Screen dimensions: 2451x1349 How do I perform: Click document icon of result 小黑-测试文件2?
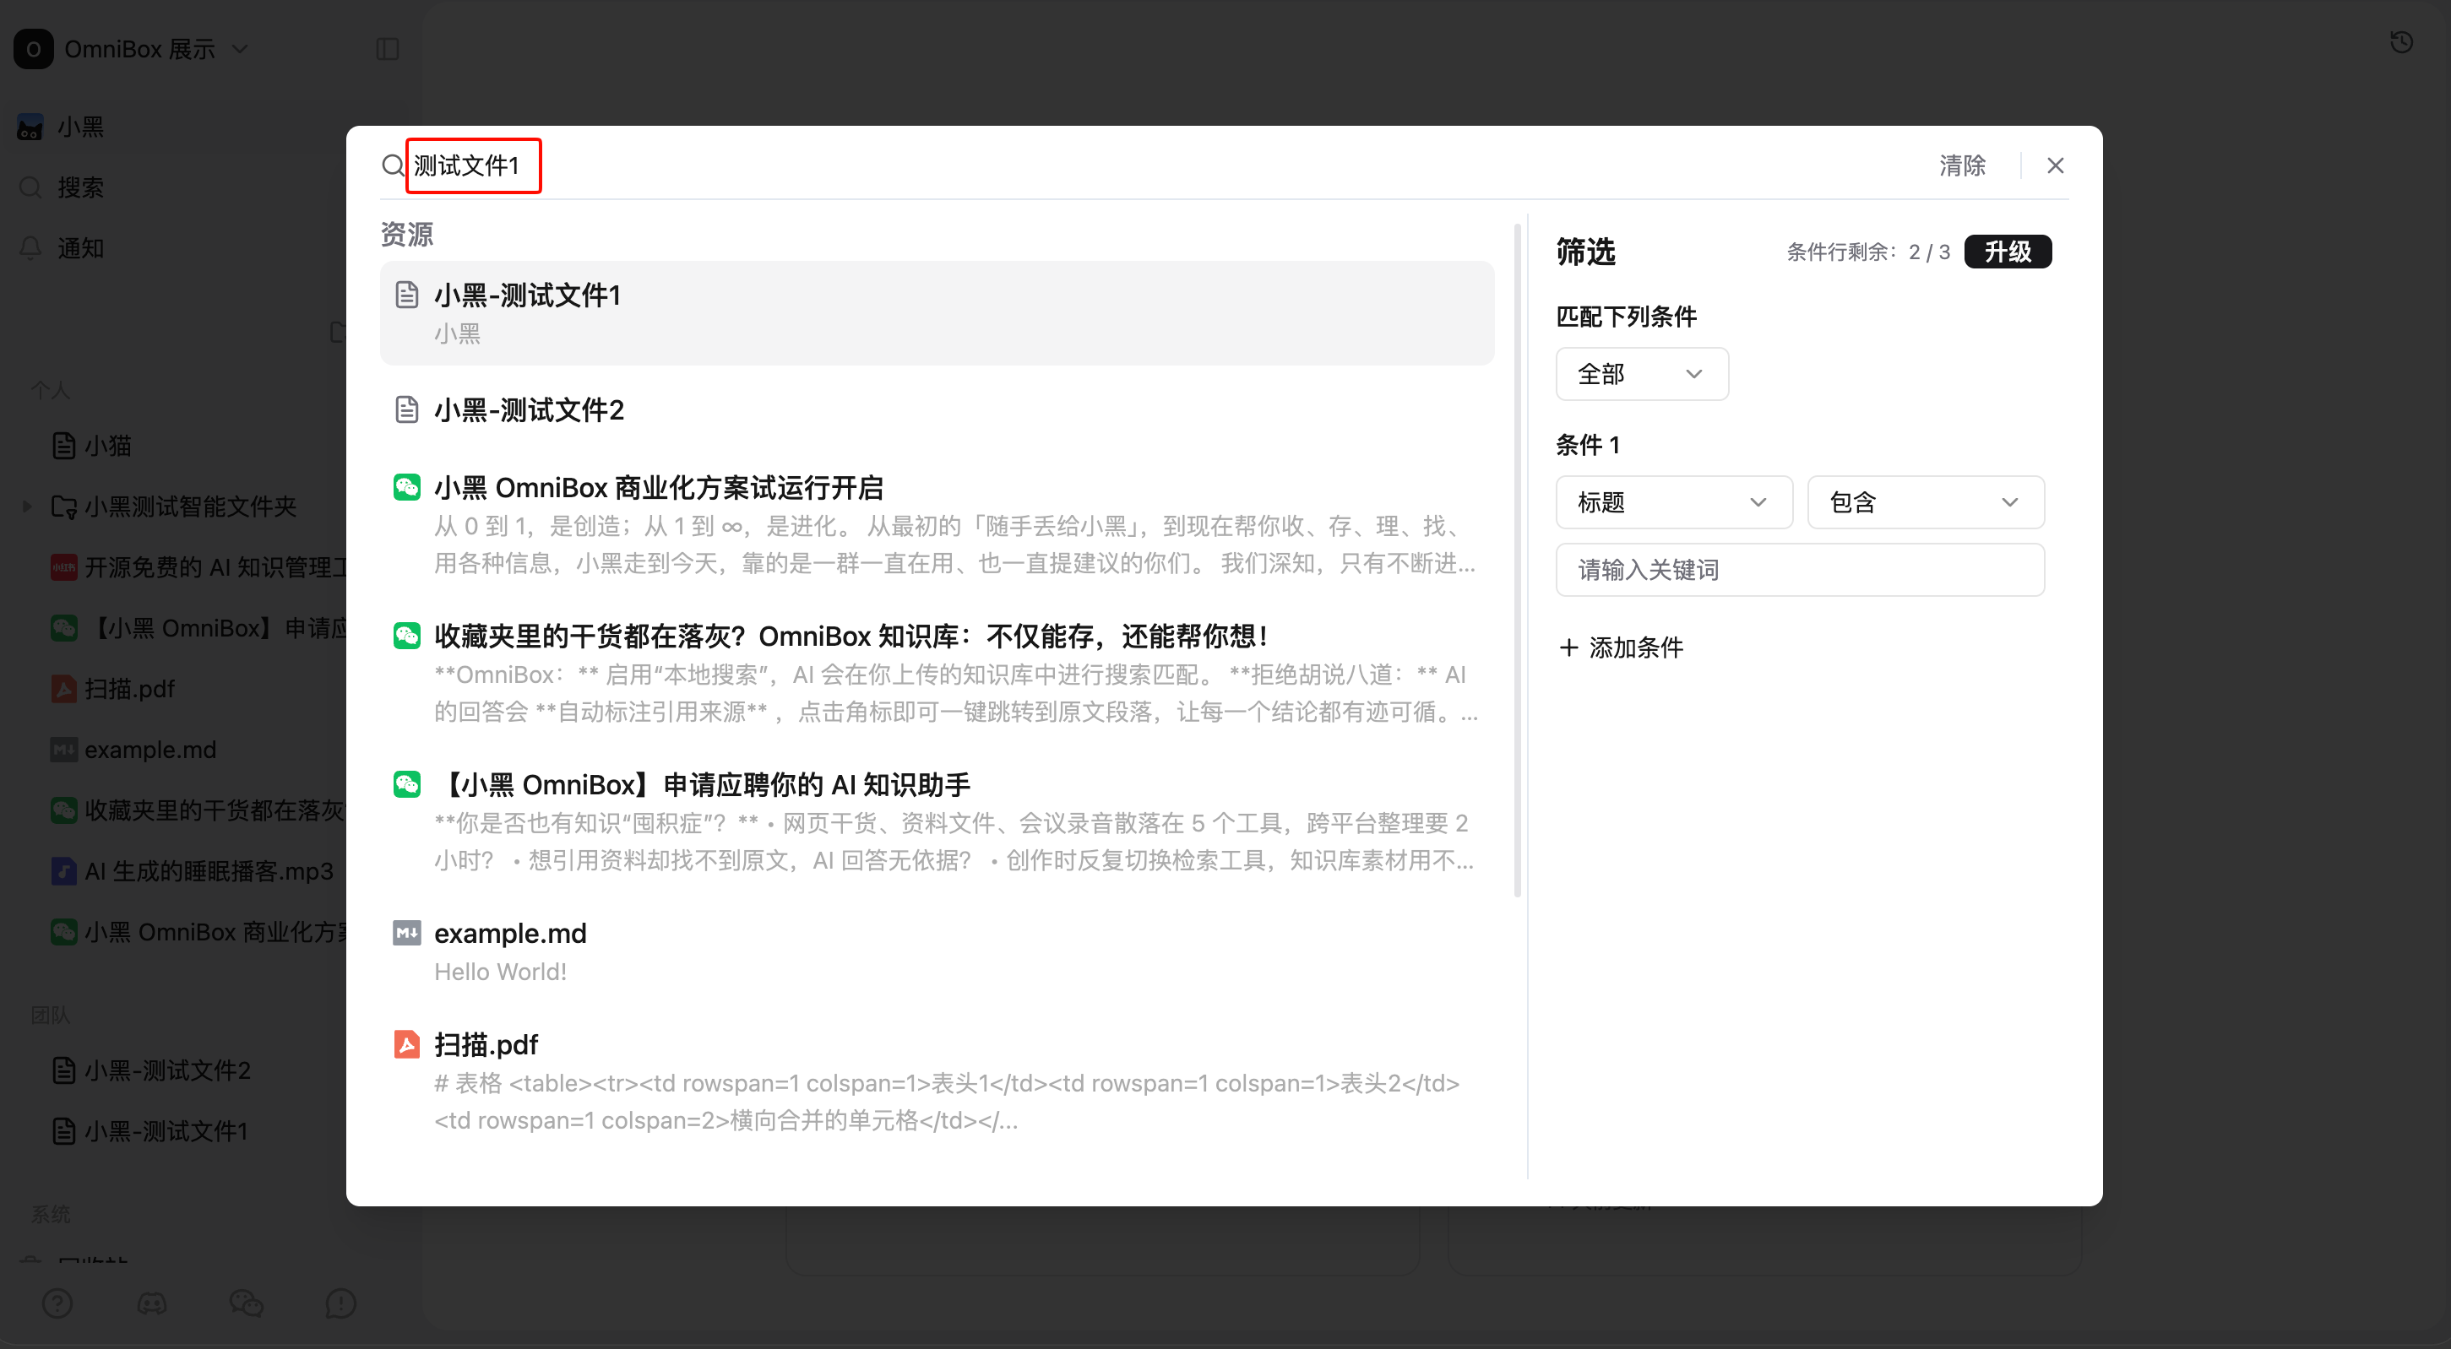(406, 410)
